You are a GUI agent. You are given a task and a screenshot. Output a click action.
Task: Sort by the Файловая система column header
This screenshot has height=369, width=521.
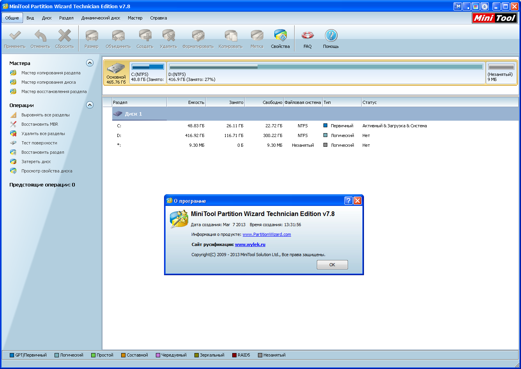click(x=303, y=102)
